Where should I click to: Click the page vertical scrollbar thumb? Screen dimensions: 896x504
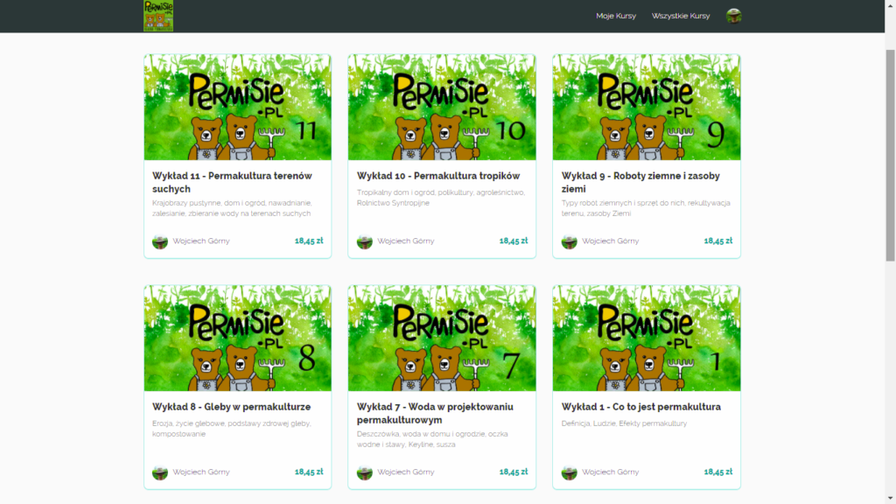(890, 156)
